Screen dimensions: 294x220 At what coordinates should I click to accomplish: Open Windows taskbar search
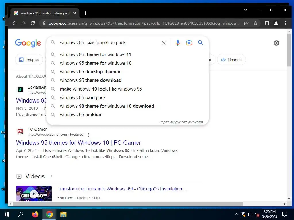(x=21, y=214)
